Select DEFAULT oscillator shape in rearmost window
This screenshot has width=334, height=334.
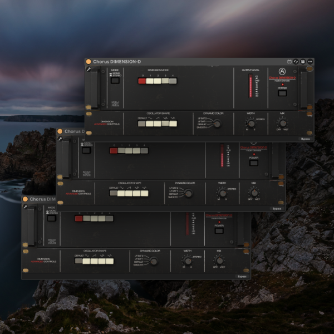[x=78, y=261]
